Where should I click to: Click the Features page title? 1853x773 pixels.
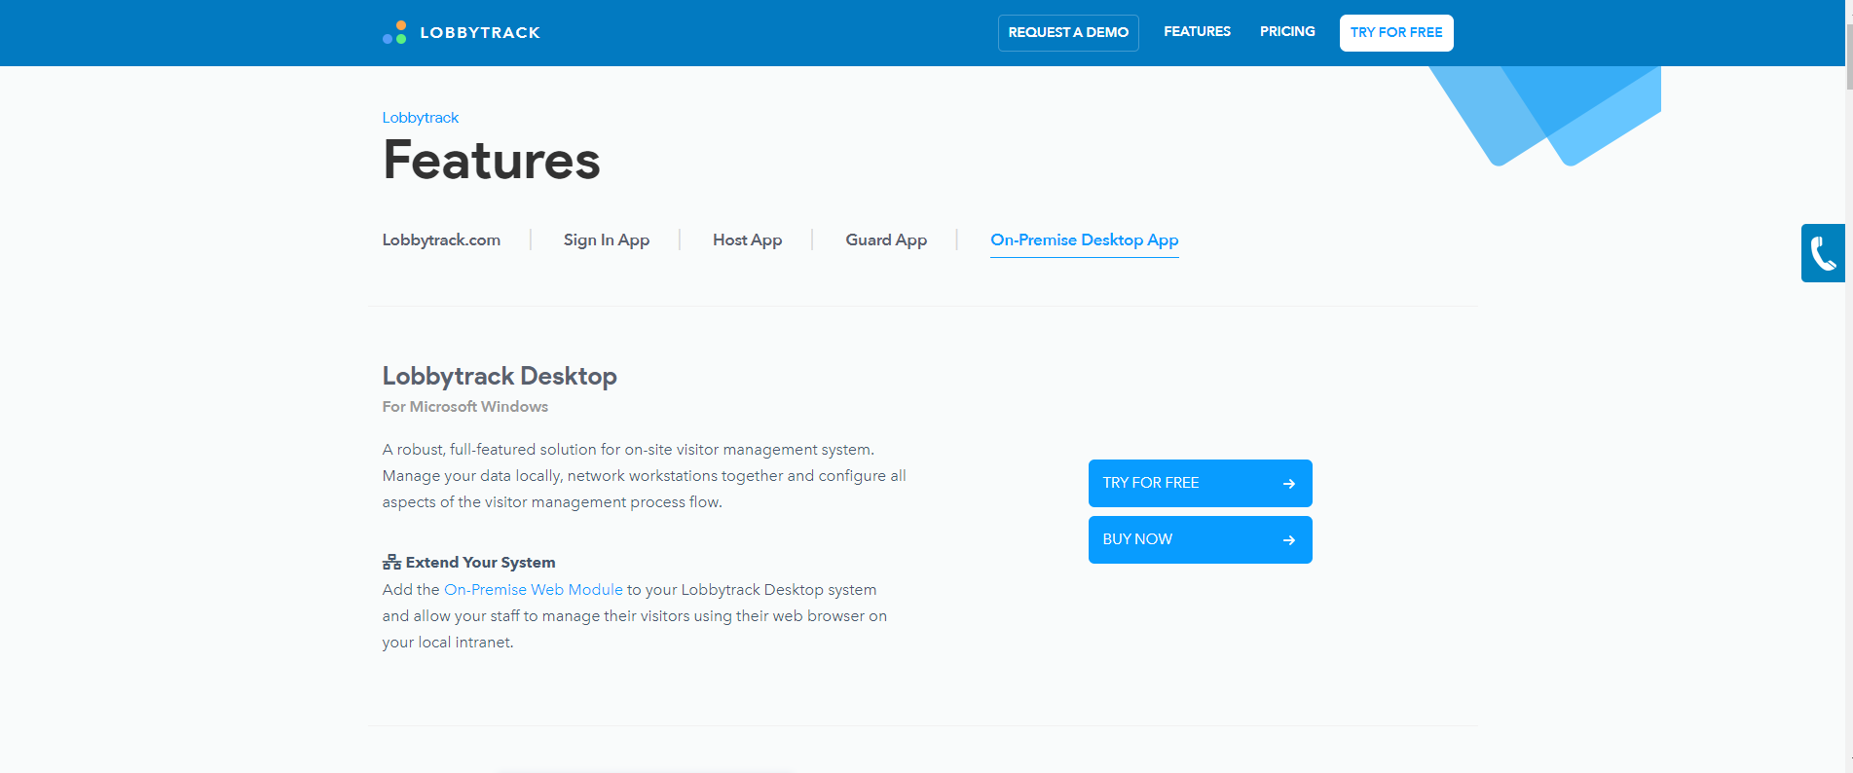(492, 160)
